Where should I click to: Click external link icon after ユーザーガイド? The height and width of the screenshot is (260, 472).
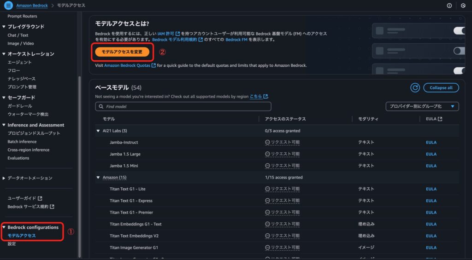pyautogui.click(x=40, y=198)
